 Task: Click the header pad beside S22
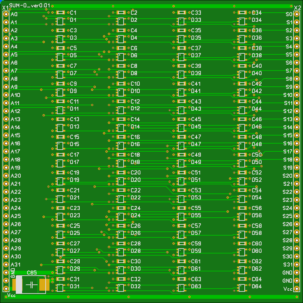coord(297,192)
